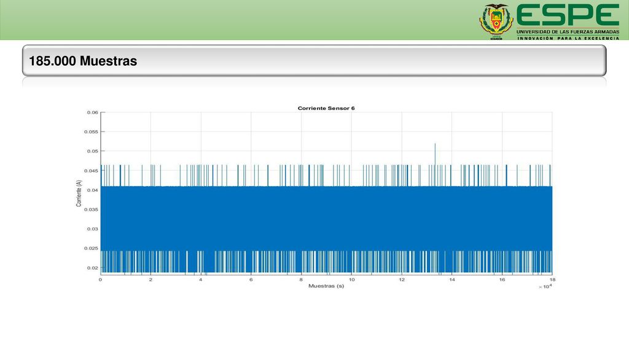Click the y-axis tick value 0.04
Screen dimensions: 629x354
pyautogui.click(x=93, y=191)
